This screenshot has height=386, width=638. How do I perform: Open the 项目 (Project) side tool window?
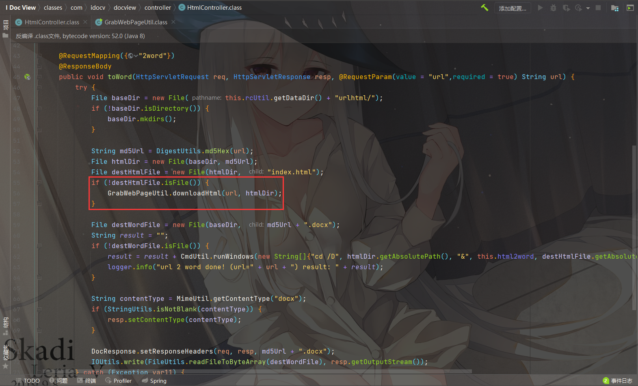5,29
